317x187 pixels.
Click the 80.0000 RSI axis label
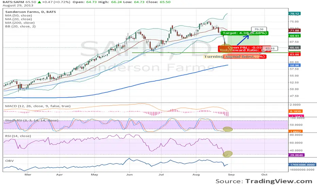click(x=296, y=135)
